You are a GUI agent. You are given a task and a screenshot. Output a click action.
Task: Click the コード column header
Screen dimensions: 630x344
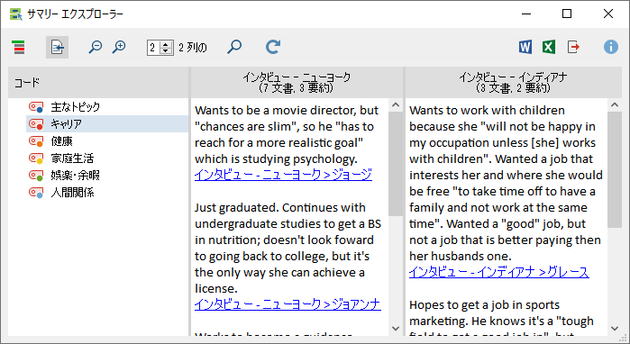pyautogui.click(x=98, y=83)
